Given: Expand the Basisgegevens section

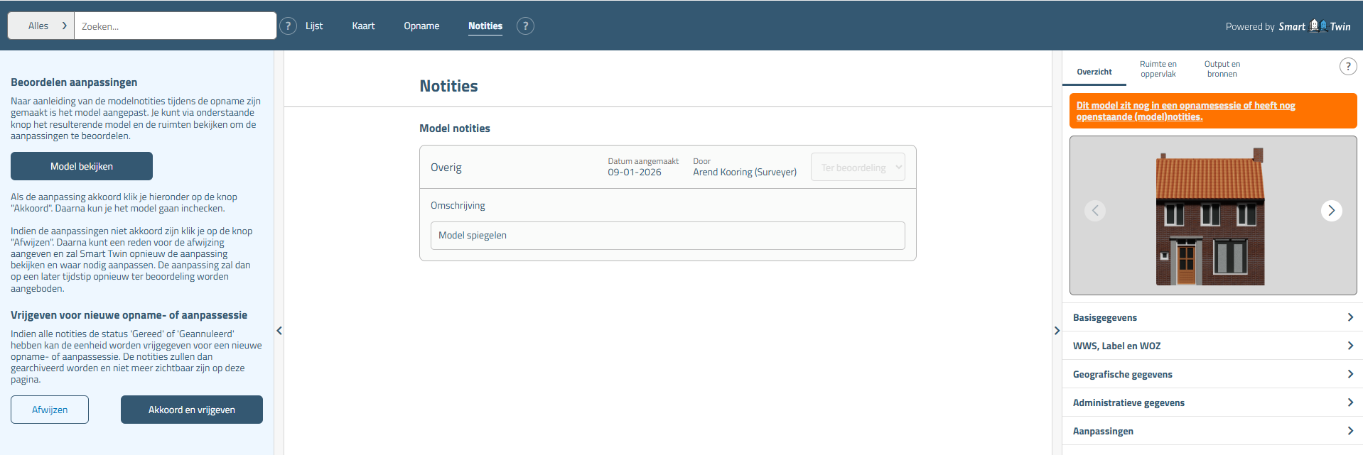Looking at the screenshot, I should [x=1212, y=317].
